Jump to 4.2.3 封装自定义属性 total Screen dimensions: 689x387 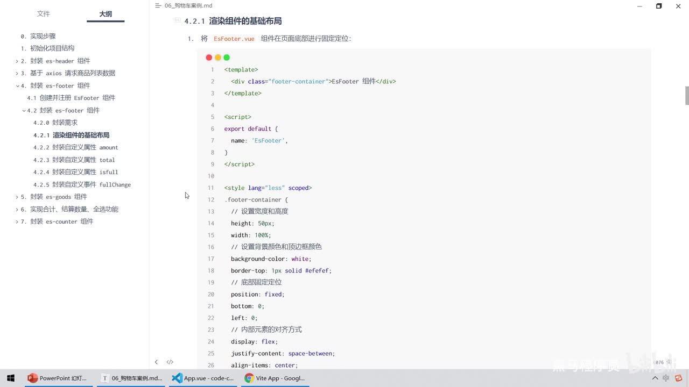[74, 160]
